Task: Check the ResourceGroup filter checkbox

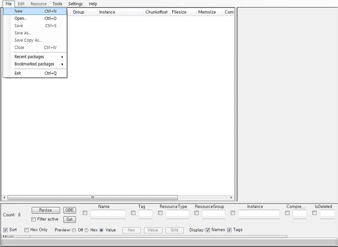Action: pyautogui.click(x=196, y=213)
